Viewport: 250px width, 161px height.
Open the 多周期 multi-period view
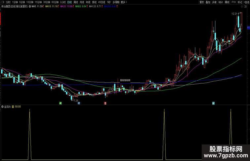pos(116,2)
